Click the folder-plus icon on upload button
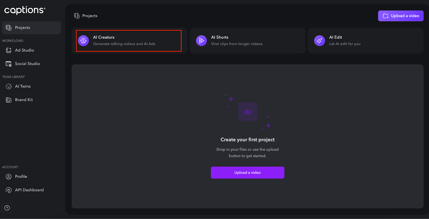Viewport: 429px width, 219px height. point(386,16)
